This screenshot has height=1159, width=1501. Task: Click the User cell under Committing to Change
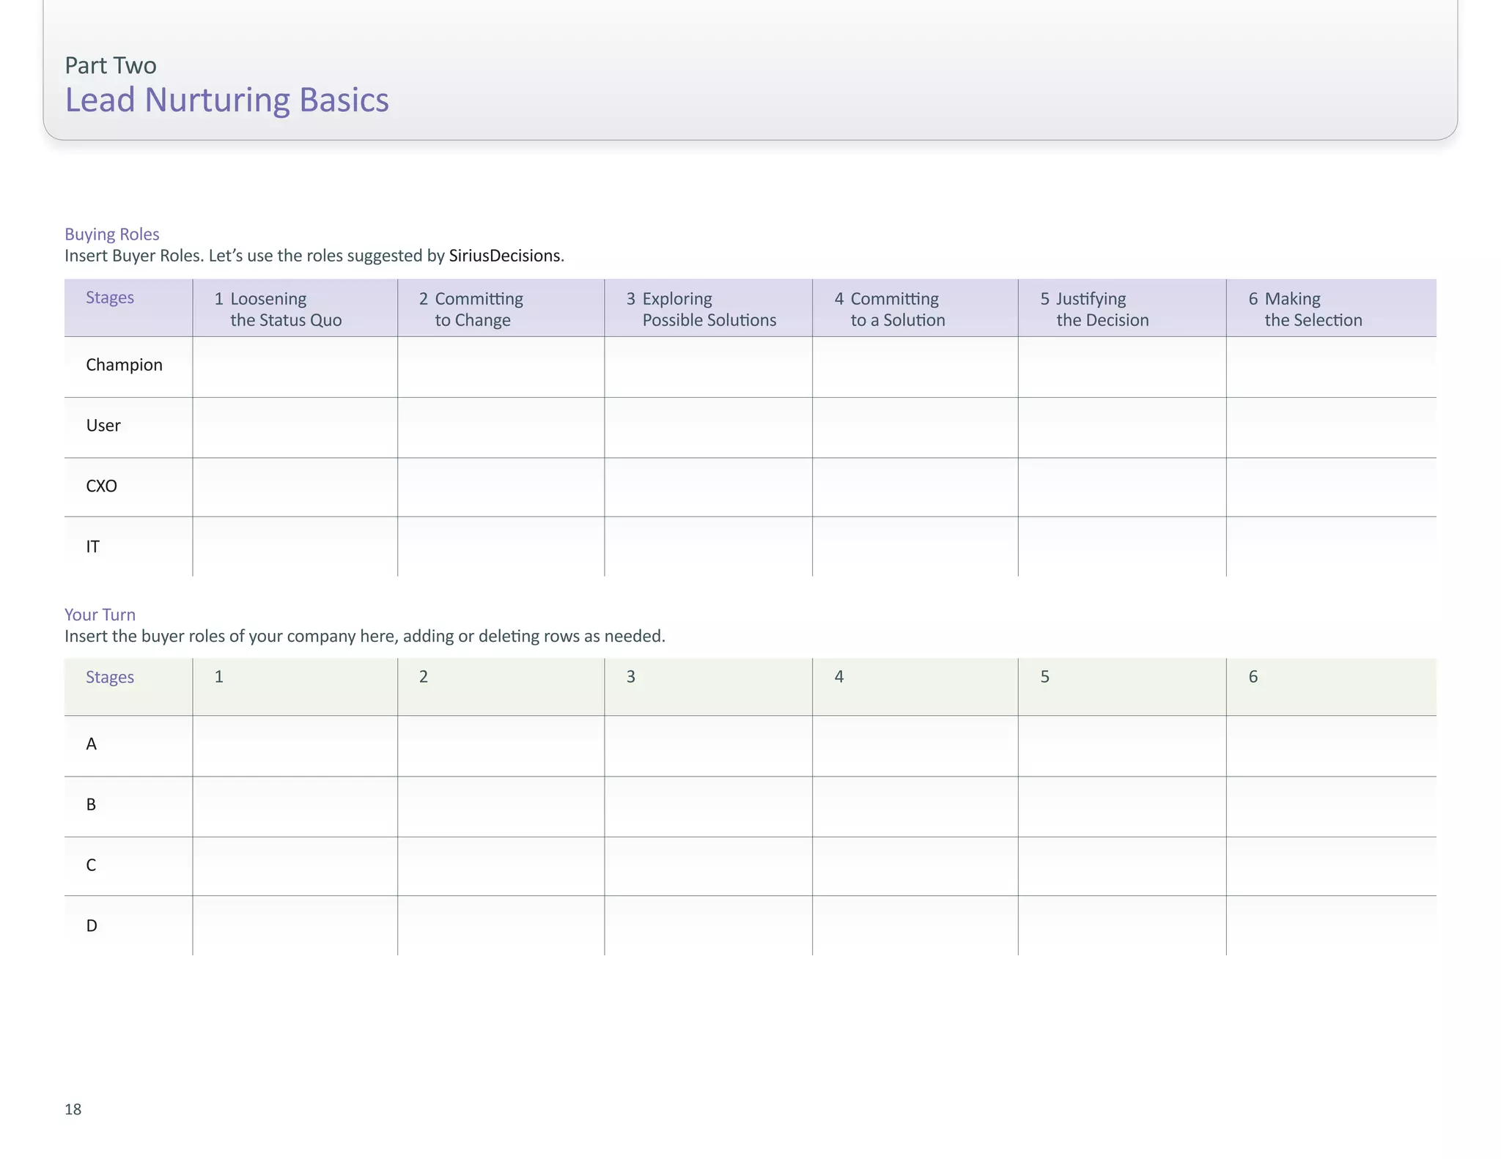tap(501, 428)
